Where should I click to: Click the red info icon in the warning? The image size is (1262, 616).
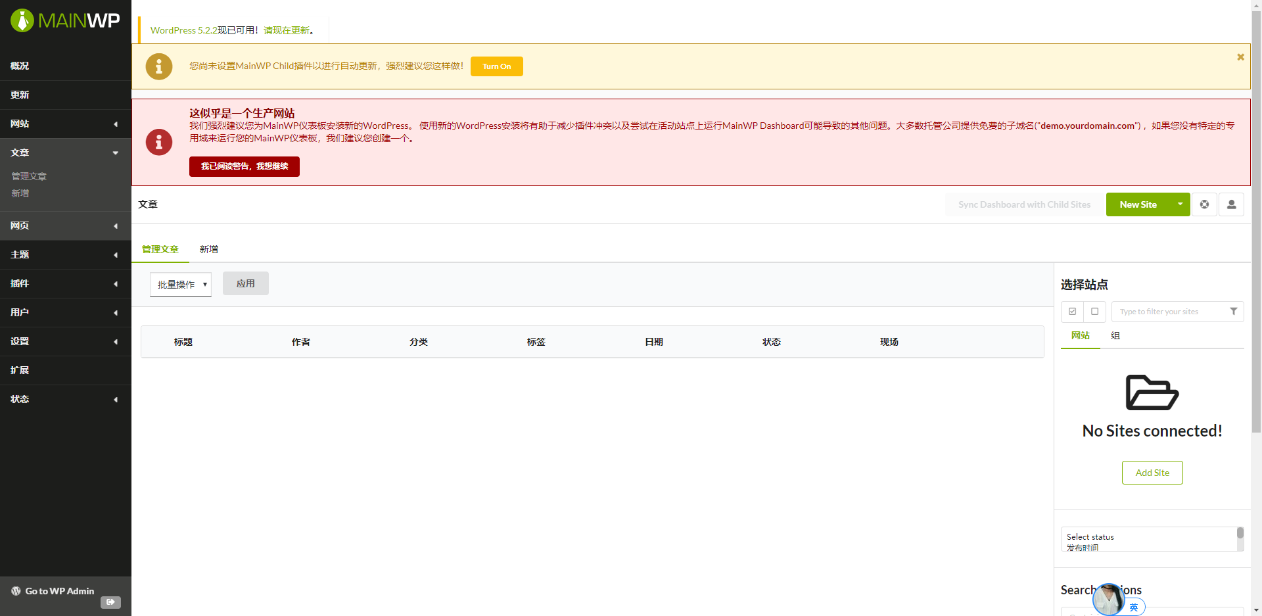click(x=159, y=142)
